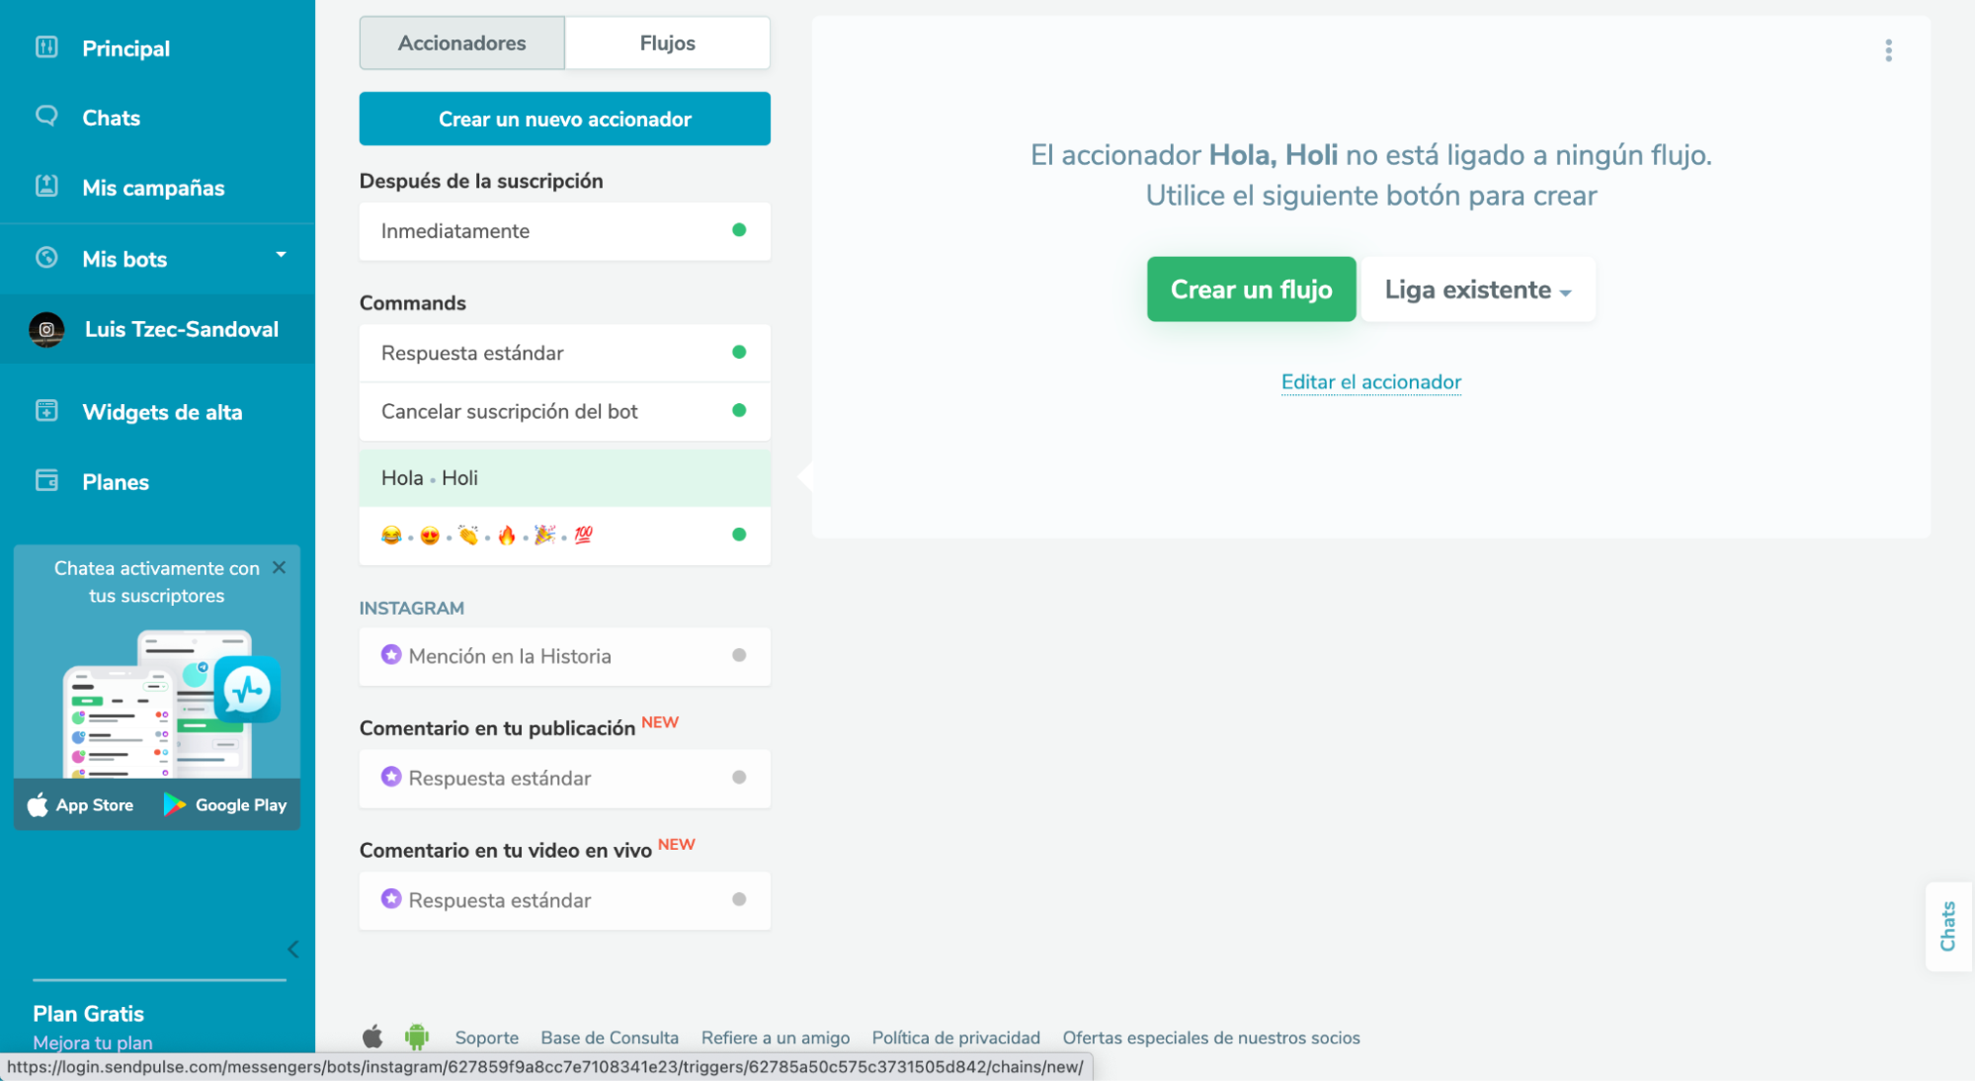Click the Mis bots sidebar icon
This screenshot has width=1975, height=1082.
tap(46, 257)
